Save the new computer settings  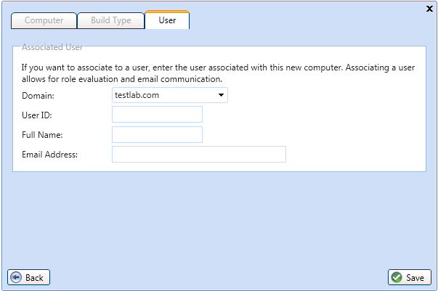[x=410, y=277]
